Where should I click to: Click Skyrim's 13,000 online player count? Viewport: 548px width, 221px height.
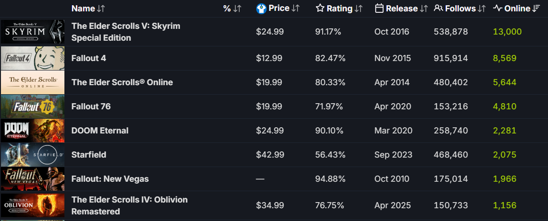coord(507,32)
